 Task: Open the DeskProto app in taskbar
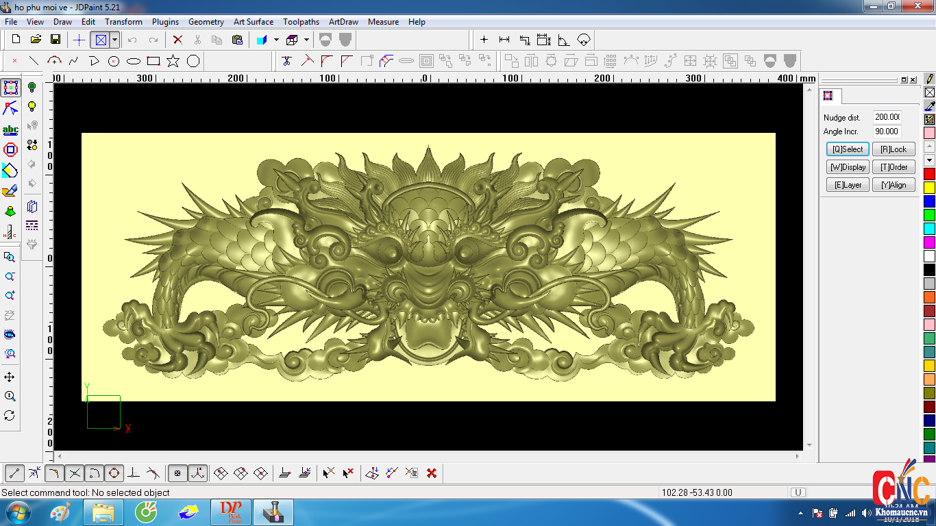tap(231, 512)
